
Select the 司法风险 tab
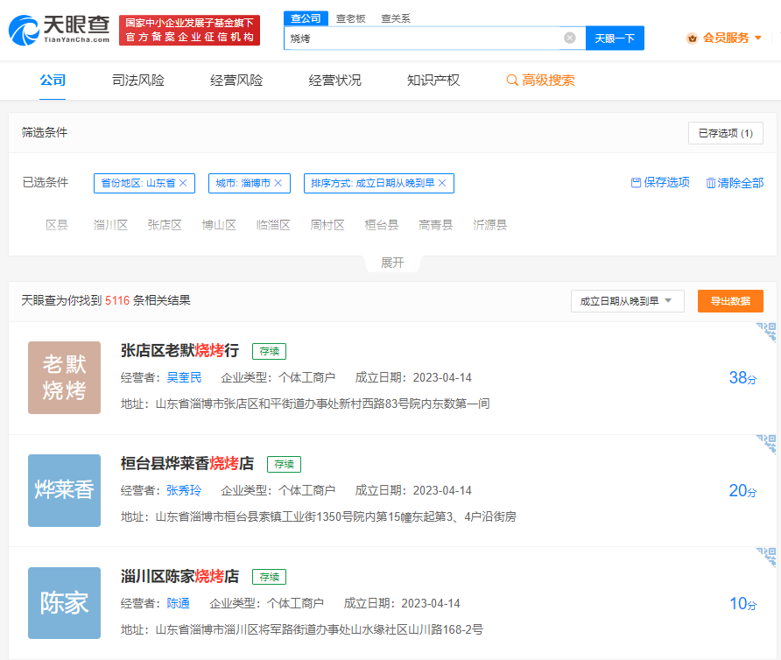click(x=138, y=81)
